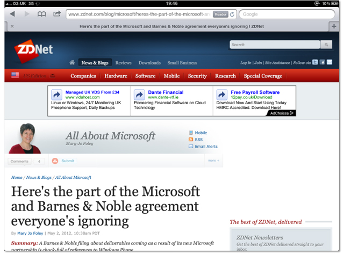
Task: Click arrow icon of Managed UK VDS ad
Action: coord(56,95)
